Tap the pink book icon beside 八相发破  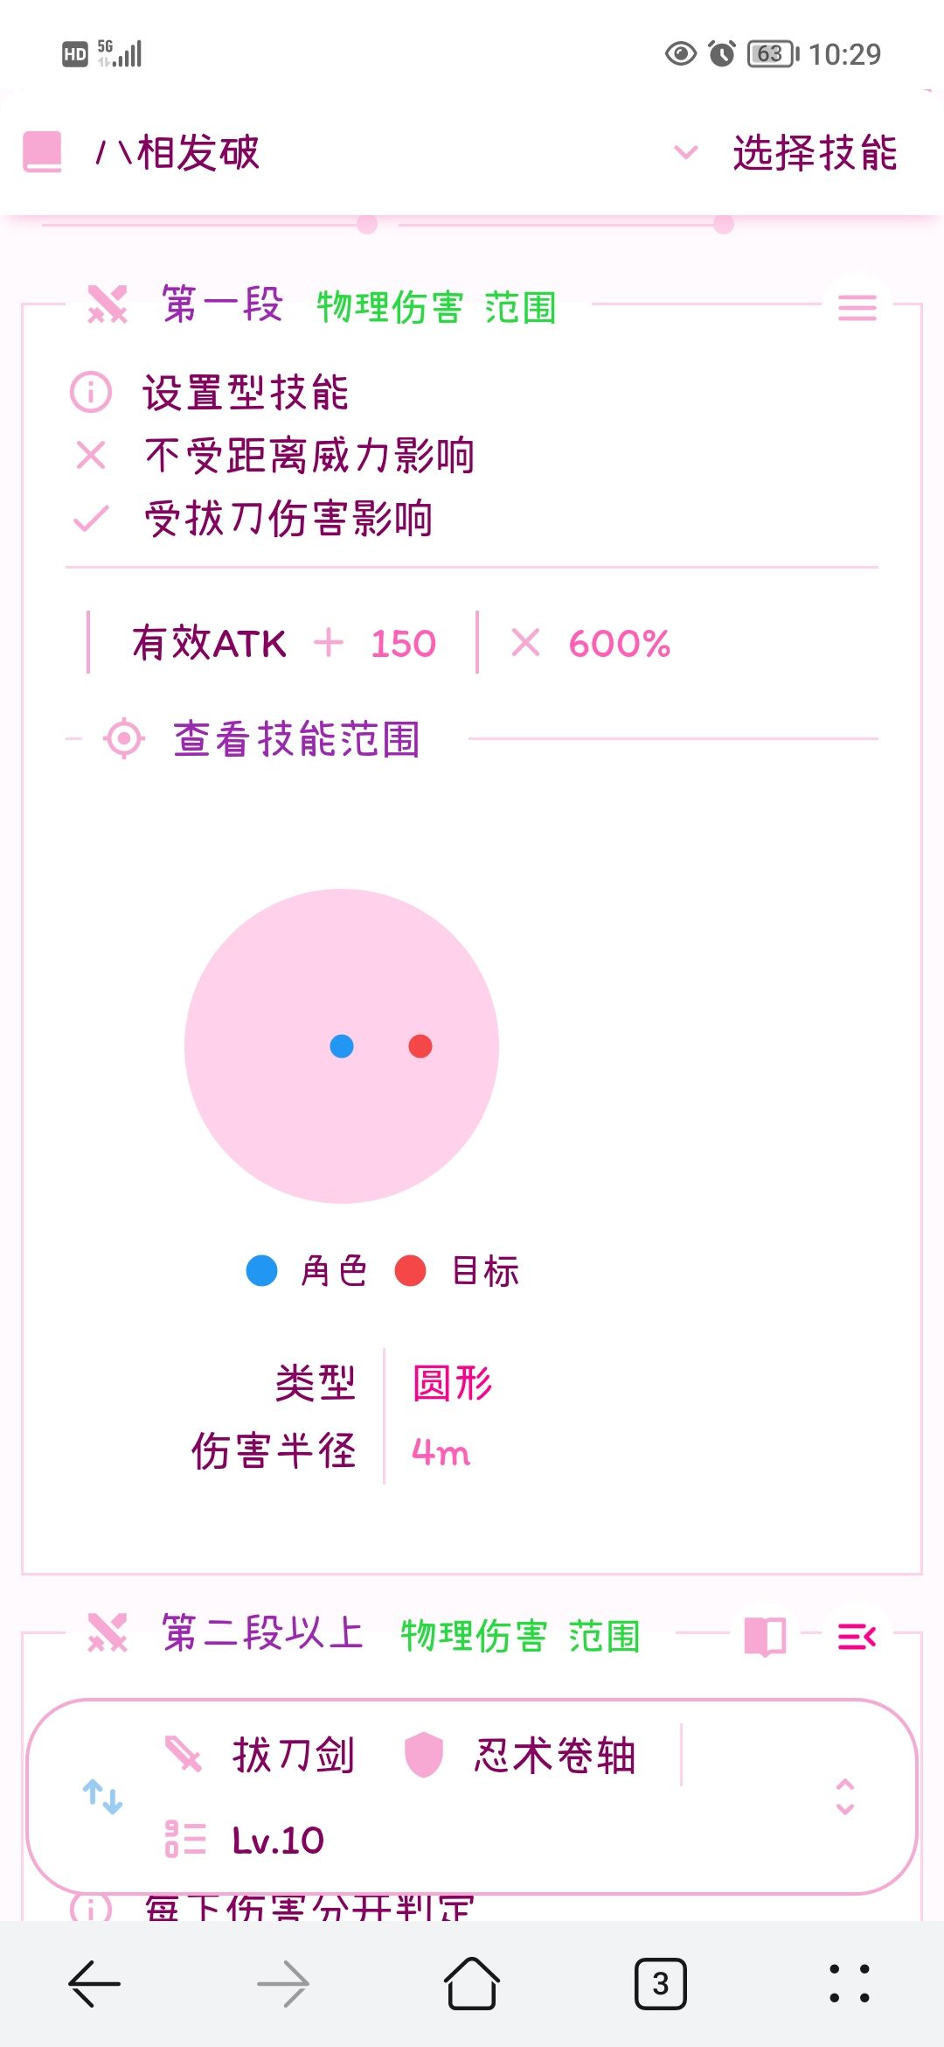tap(43, 152)
